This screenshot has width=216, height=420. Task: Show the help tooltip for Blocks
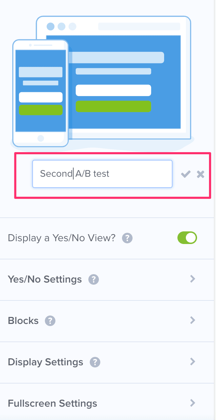50,321
